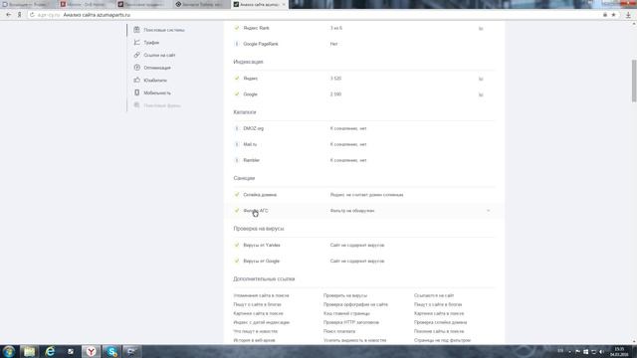Click green checkmark beside Фильтр АГС

coord(237,210)
